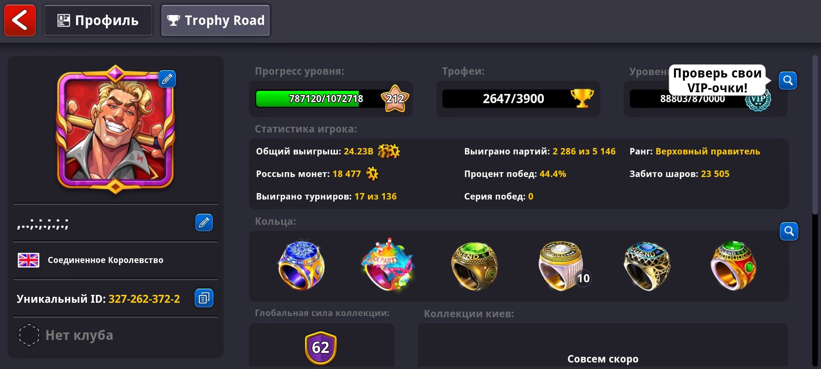Tap the level 212 star badge
The image size is (821, 369).
pyautogui.click(x=395, y=99)
